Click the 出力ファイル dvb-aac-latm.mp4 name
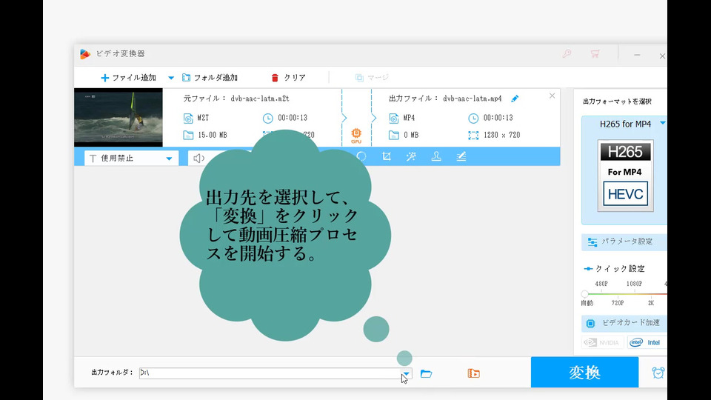The height and width of the screenshot is (400, 711). 472,99
